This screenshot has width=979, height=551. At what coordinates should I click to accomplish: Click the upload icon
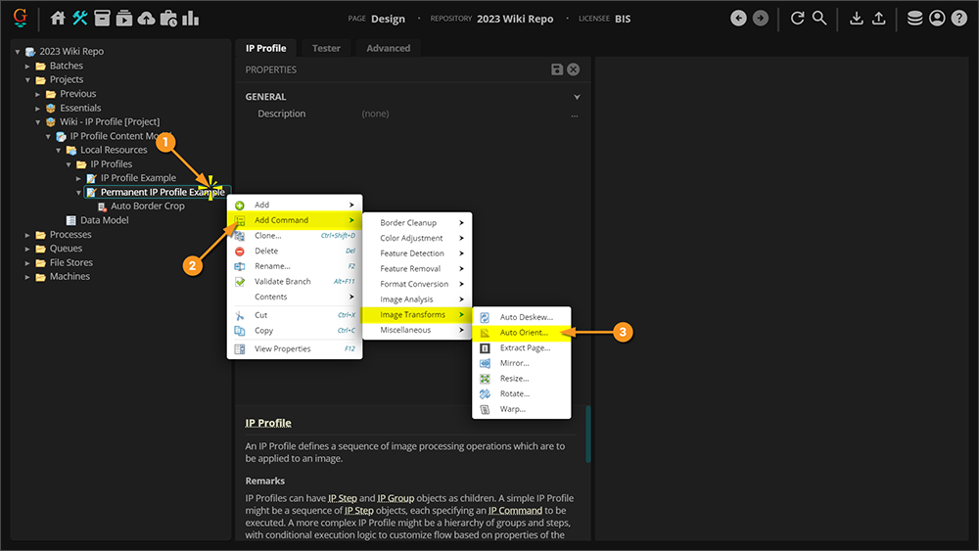pyautogui.click(x=878, y=18)
